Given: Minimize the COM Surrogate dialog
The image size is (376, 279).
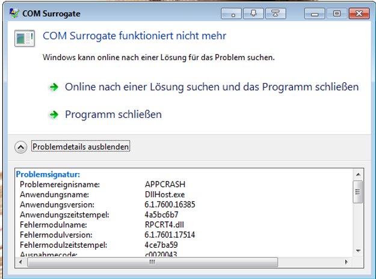Looking at the screenshot, I should coord(315,13).
